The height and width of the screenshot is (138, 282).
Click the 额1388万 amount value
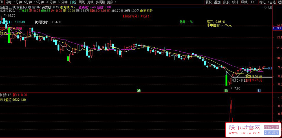tap(82, 11)
